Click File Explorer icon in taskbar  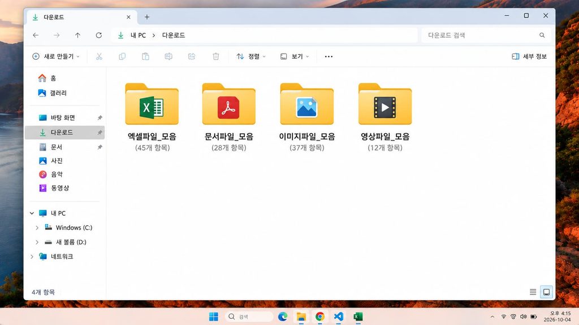click(x=301, y=317)
